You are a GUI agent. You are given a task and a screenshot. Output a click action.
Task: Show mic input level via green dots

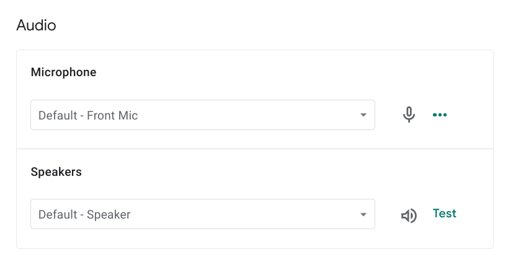440,115
